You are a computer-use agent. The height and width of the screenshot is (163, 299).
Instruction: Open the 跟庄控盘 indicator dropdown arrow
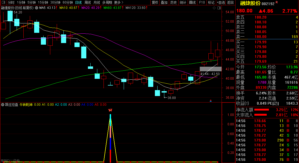point(3,105)
